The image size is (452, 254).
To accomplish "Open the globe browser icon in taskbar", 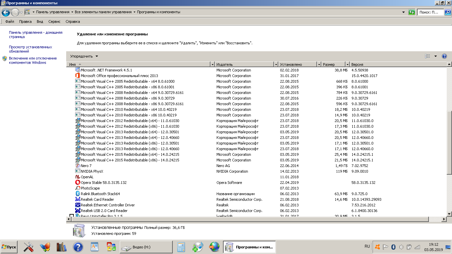I will (x=214, y=247).
